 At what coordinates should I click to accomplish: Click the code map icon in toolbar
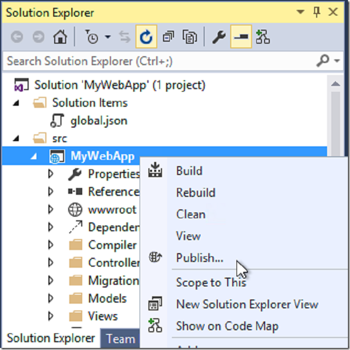[262, 36]
